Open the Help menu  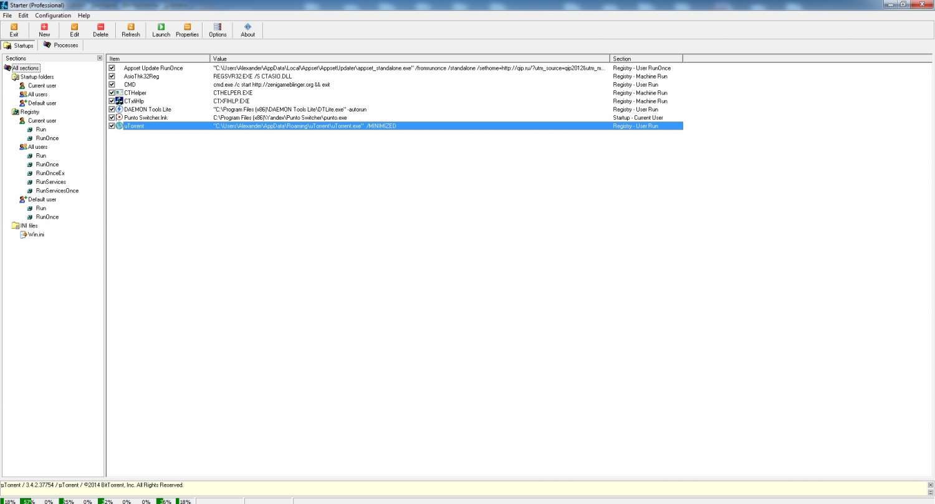tap(84, 15)
